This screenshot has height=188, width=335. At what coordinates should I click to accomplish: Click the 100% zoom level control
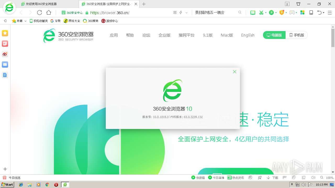pos(330,178)
